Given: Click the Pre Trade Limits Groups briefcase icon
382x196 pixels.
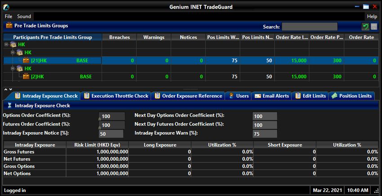Looking at the screenshot, I should point(9,26).
